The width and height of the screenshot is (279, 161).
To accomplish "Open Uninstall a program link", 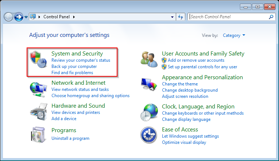I will click(70, 138).
